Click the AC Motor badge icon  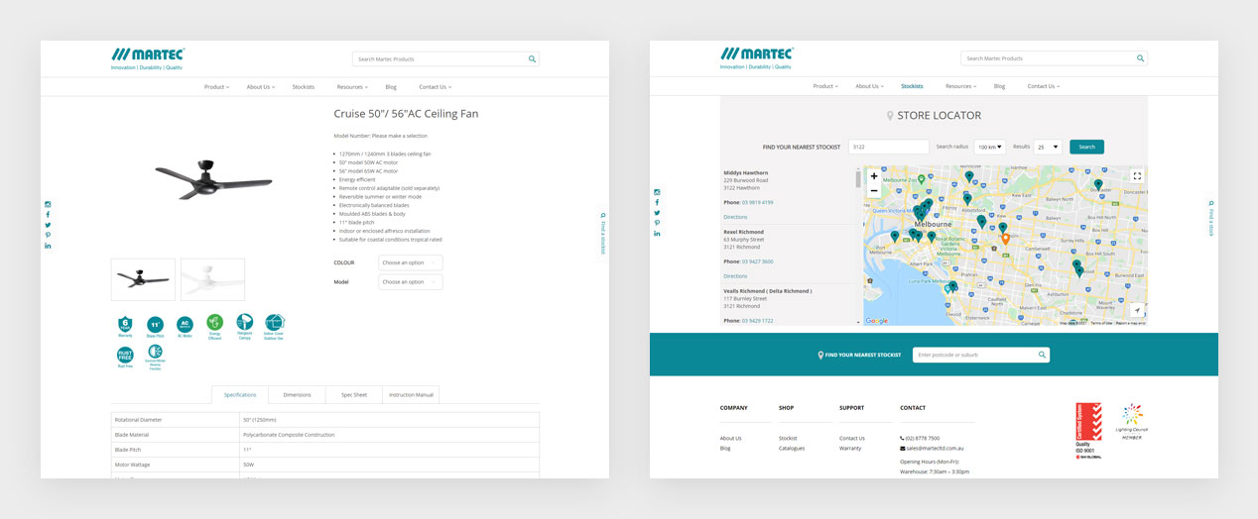pyautogui.click(x=185, y=324)
